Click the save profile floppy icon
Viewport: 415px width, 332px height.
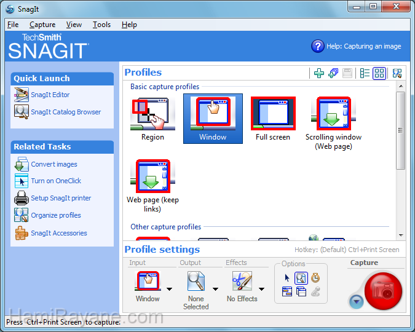point(347,73)
